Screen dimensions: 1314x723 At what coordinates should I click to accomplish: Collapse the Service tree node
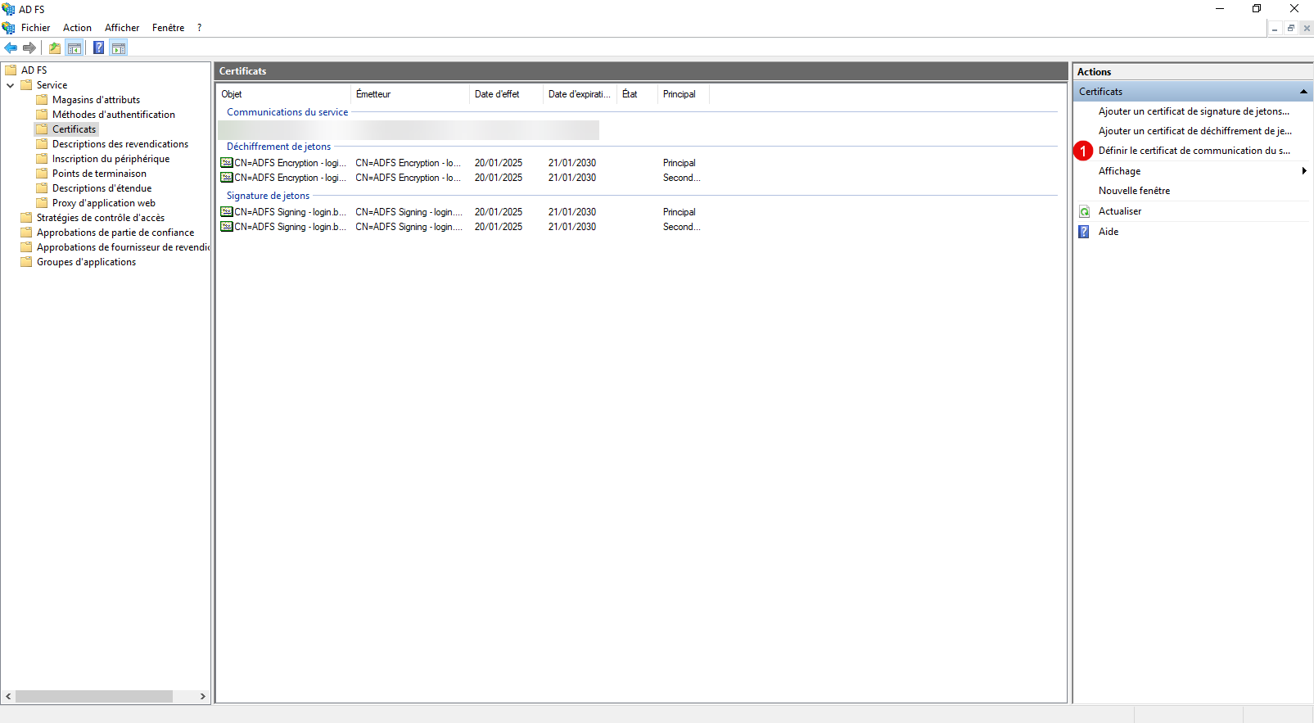click(x=10, y=85)
